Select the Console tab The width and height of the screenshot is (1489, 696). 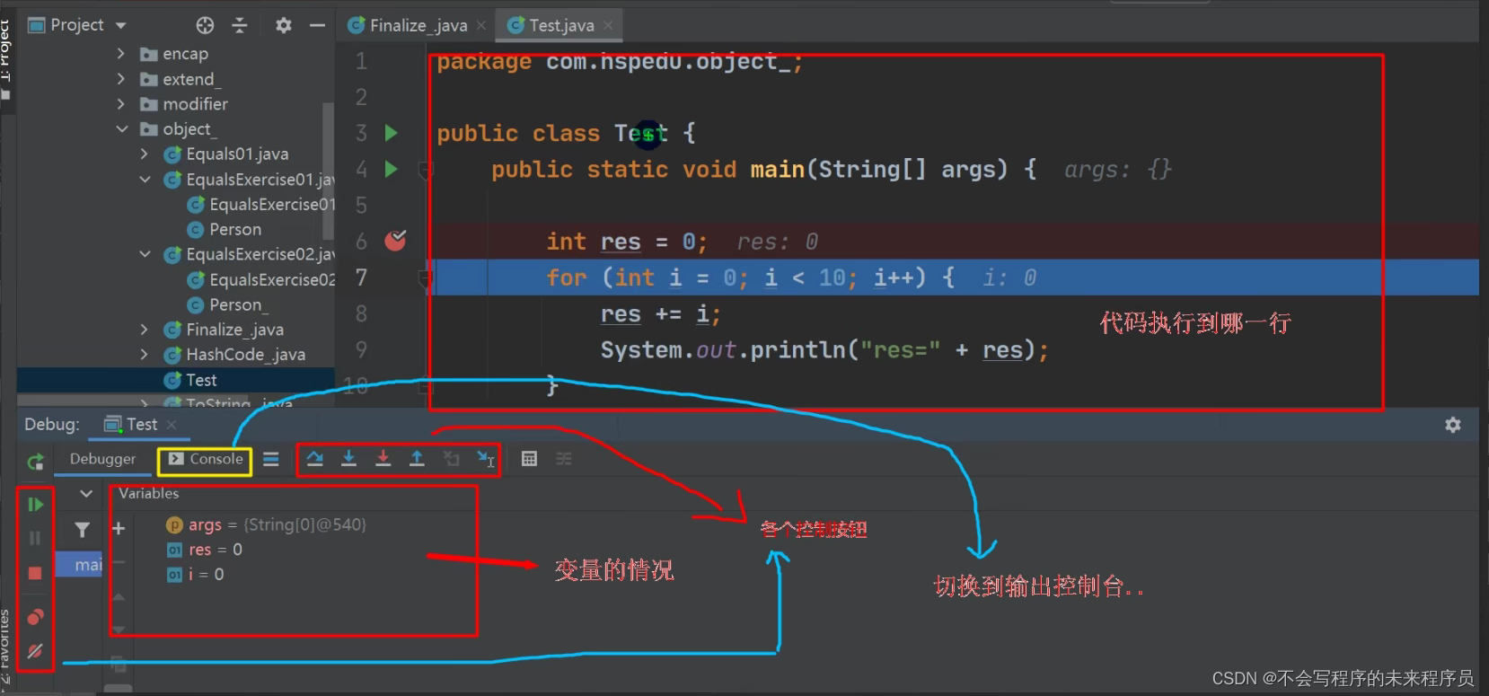point(206,459)
